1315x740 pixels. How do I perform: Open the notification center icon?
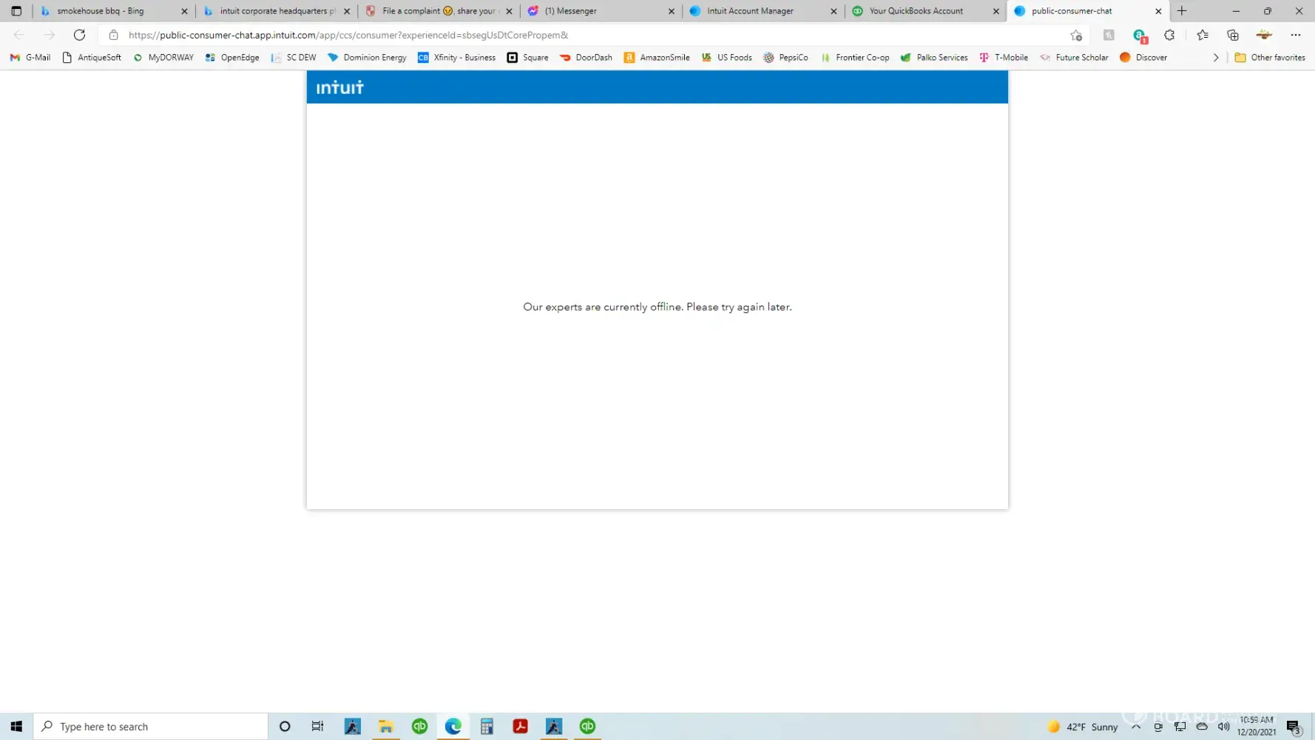coord(1294,727)
